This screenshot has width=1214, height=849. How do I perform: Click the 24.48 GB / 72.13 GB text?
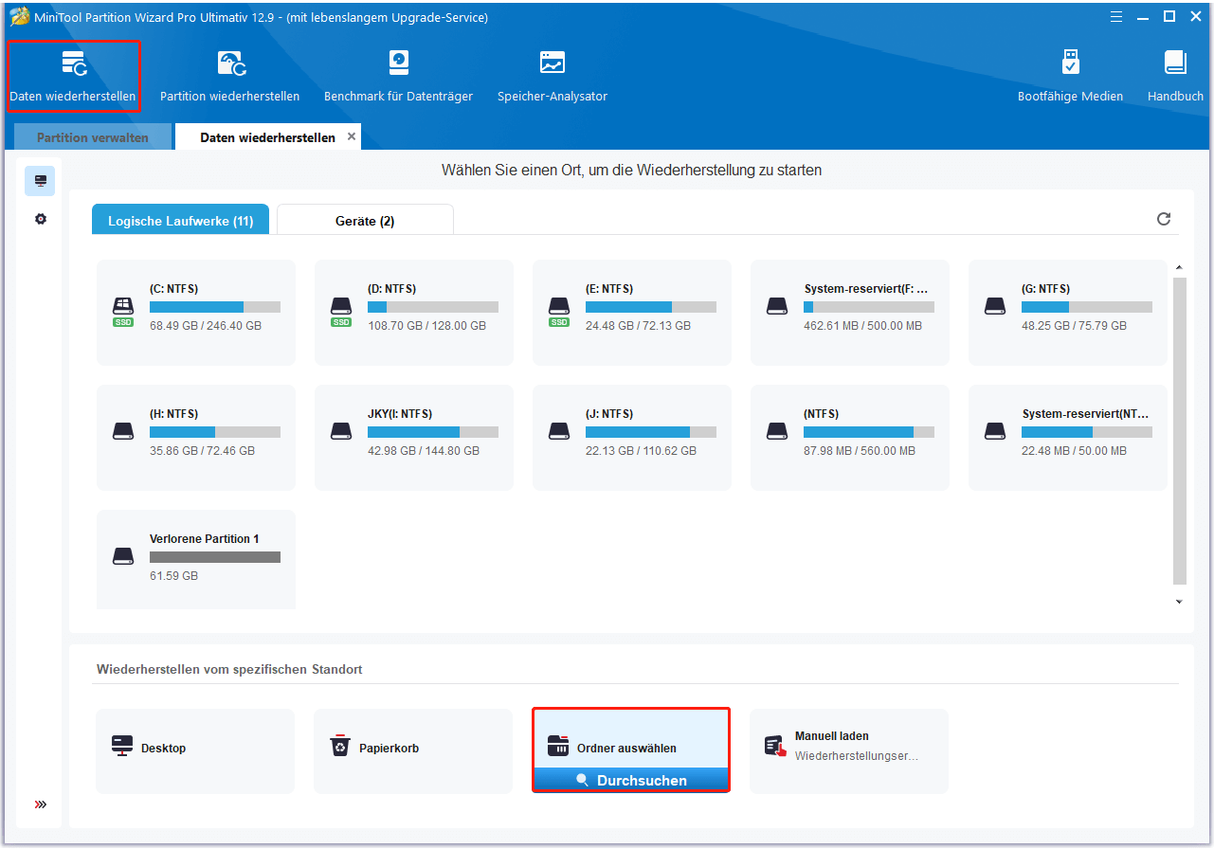click(x=638, y=326)
